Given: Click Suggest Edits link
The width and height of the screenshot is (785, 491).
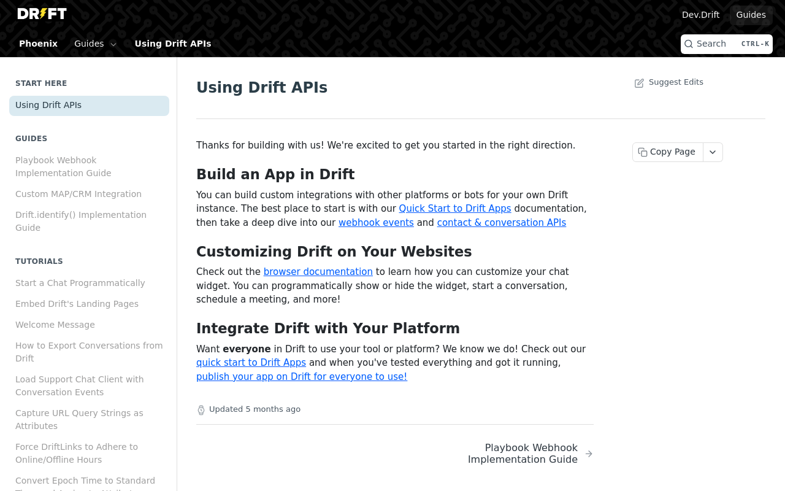Looking at the screenshot, I should point(669,82).
